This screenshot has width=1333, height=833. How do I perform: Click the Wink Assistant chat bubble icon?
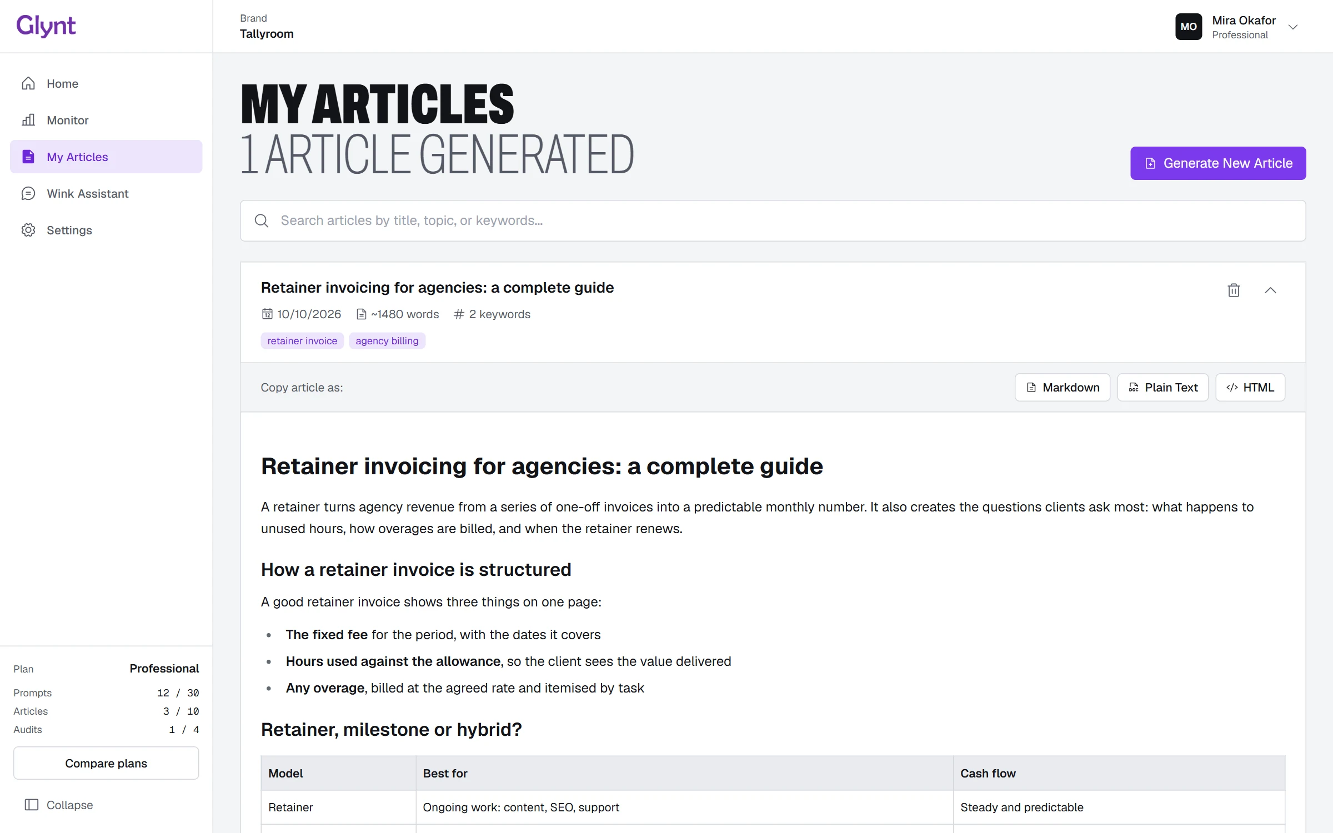[x=28, y=193]
